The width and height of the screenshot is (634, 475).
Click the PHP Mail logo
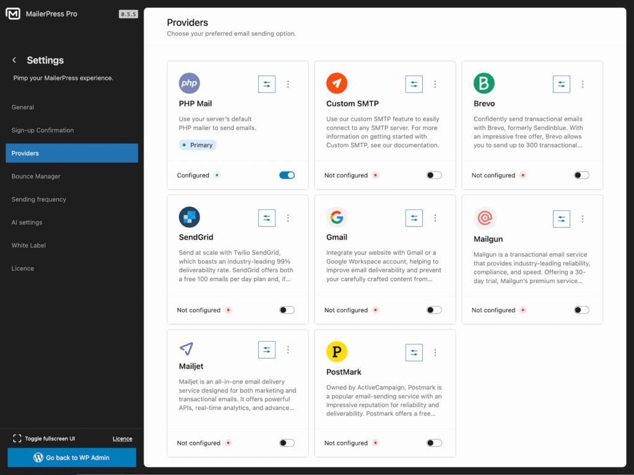click(x=189, y=83)
